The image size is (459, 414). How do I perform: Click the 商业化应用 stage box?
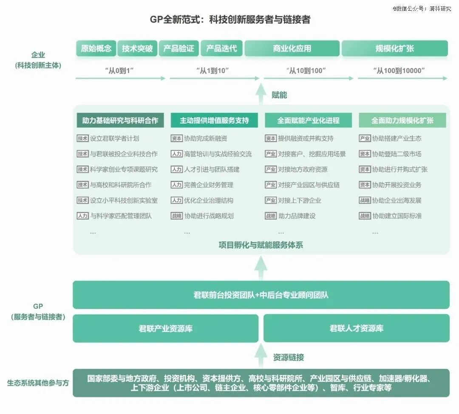[292, 48]
